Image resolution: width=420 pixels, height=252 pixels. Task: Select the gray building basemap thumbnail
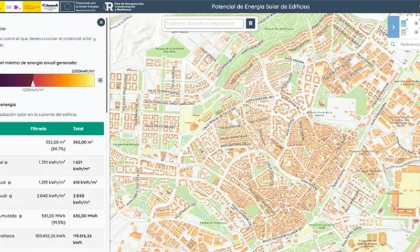click(403, 32)
